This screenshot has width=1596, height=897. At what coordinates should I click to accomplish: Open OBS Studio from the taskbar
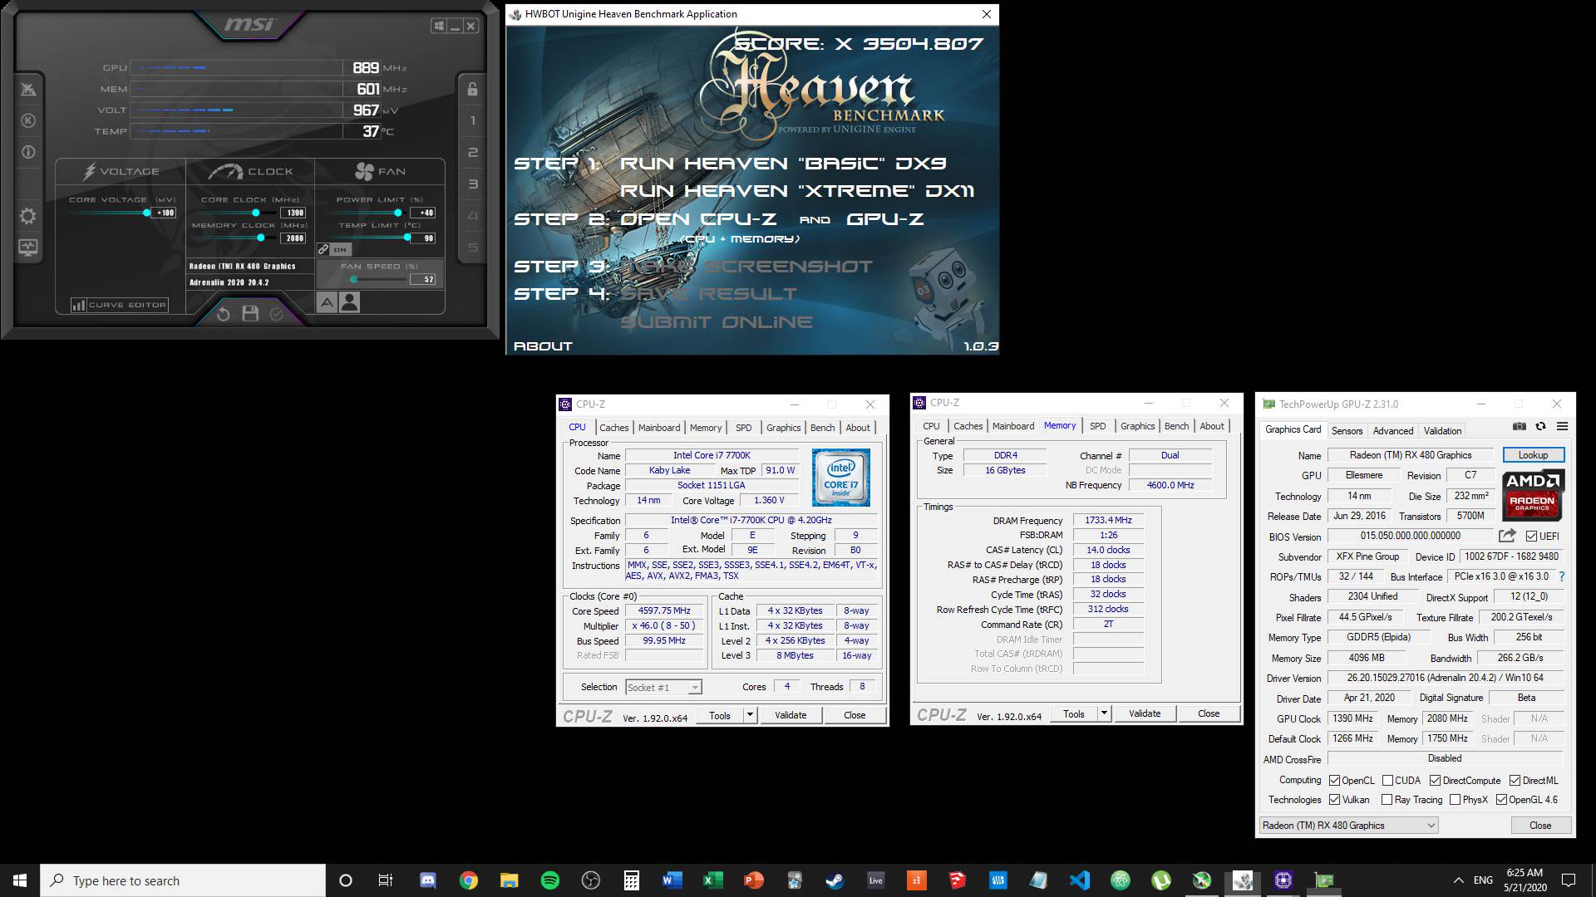click(x=591, y=880)
